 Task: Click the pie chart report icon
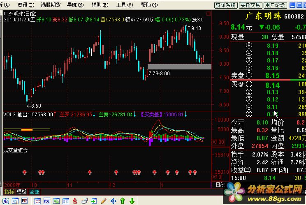pyautogui.click(x=85, y=201)
